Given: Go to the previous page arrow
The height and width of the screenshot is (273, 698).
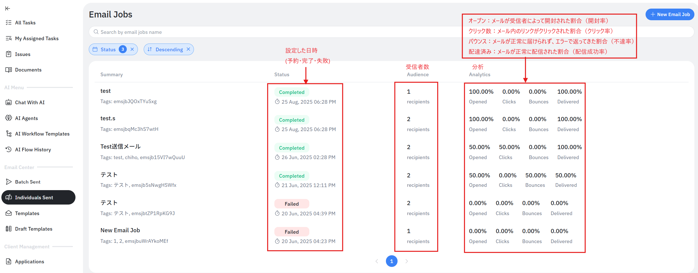Looking at the screenshot, I should click(x=377, y=261).
